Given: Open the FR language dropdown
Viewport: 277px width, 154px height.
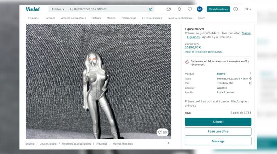Looking at the screenshot, I should 248,9.
